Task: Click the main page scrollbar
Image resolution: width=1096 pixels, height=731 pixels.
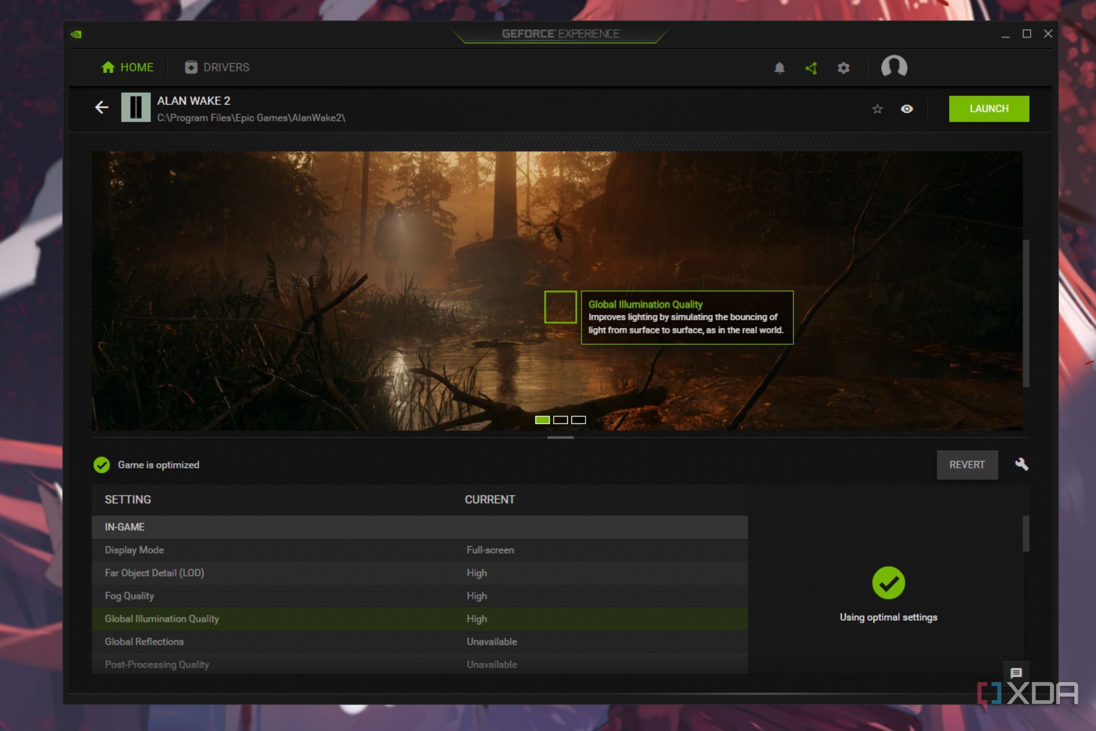Action: 1026,313
